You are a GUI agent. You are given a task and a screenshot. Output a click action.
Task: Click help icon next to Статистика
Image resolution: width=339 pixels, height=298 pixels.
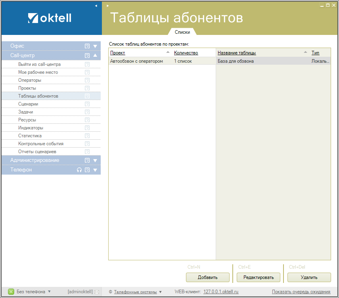point(87,136)
